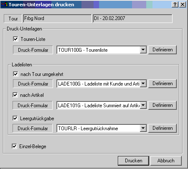Click Definieren beside LADE101G form

(163, 105)
